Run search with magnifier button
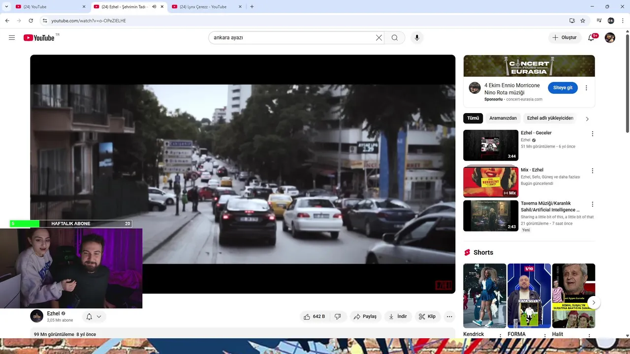 395,38
